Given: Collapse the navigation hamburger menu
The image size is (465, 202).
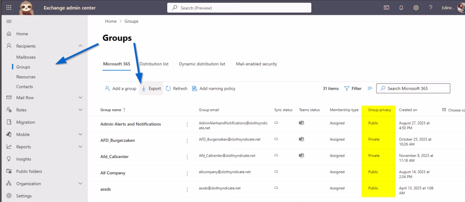Looking at the screenshot, I should point(9,21).
